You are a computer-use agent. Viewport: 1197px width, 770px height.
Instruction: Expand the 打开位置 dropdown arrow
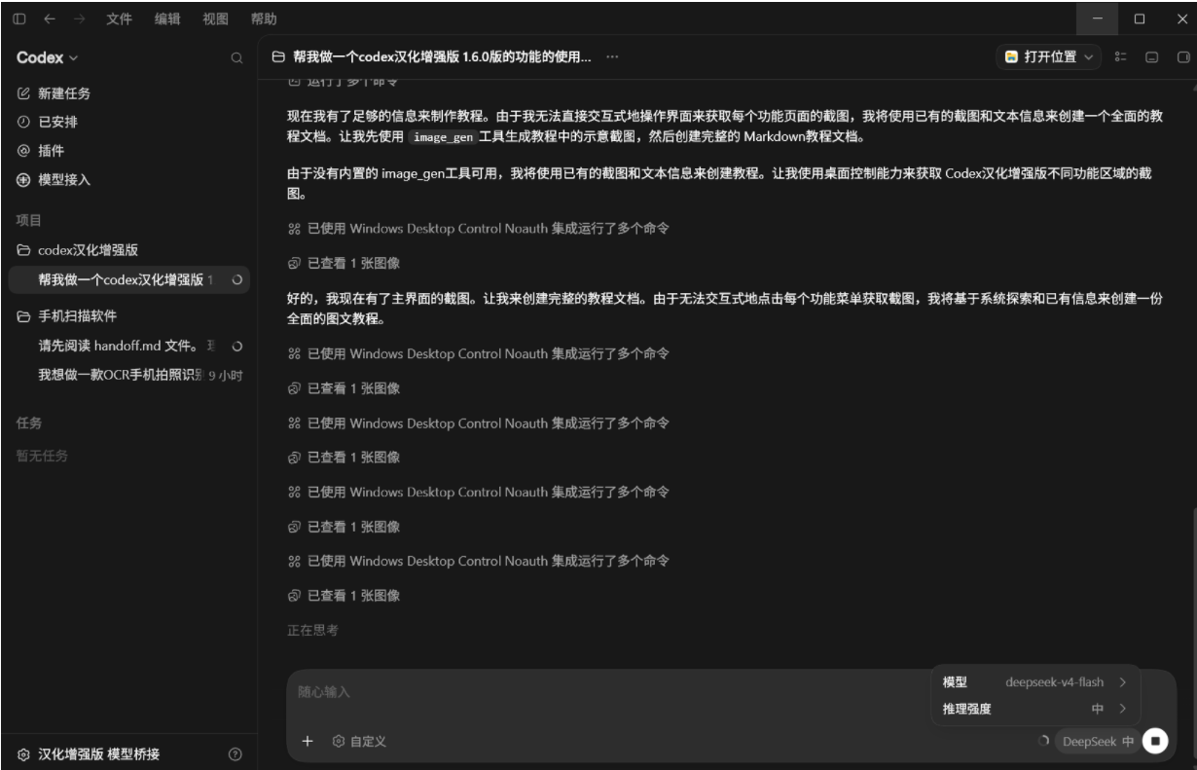(x=1089, y=57)
